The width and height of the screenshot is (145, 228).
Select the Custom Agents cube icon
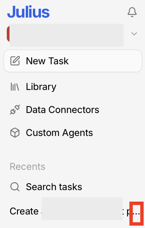pyautogui.click(x=15, y=133)
